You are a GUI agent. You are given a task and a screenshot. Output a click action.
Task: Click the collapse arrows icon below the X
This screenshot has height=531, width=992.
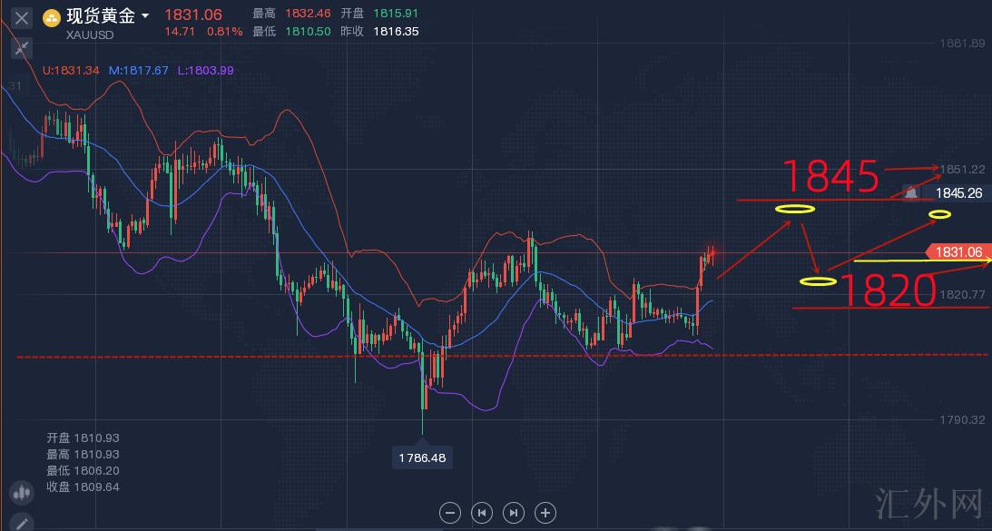click(x=22, y=46)
